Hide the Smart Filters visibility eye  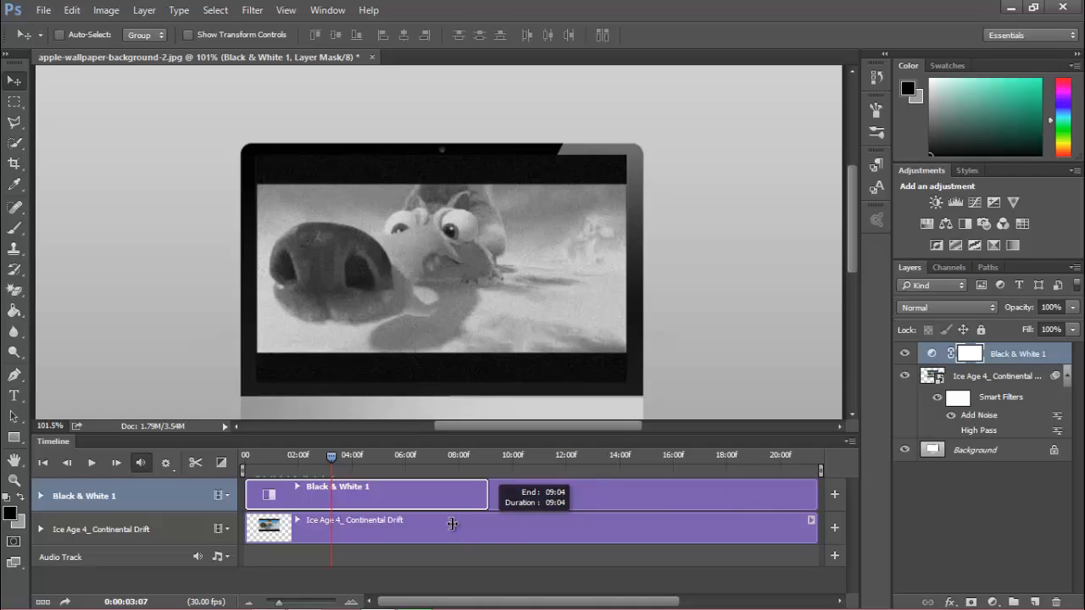938,397
